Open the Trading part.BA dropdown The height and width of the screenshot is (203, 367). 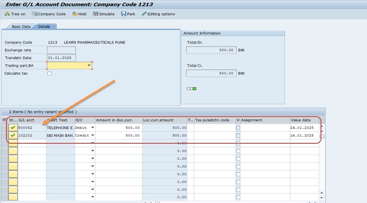tap(89, 65)
